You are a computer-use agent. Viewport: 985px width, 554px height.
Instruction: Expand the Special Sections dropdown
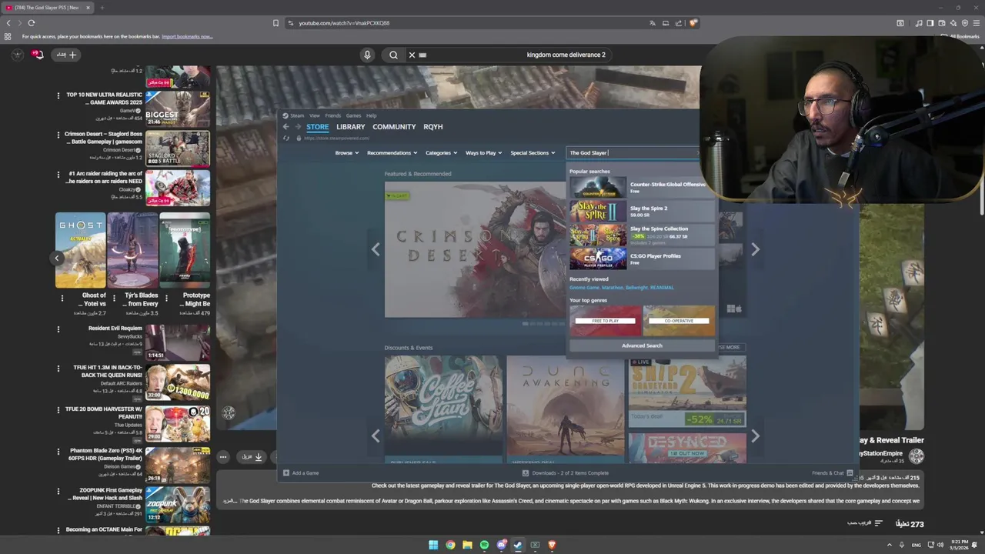pyautogui.click(x=532, y=153)
